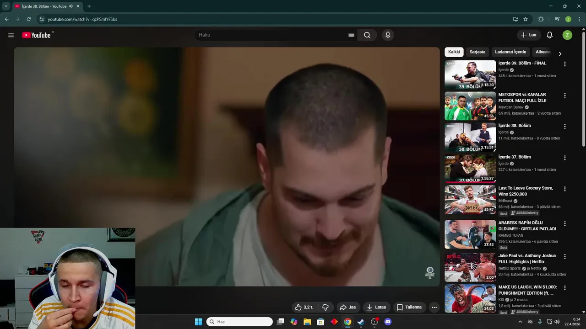This screenshot has height=329, width=586.
Task: Open Chrome extensions puzzle icon
Action: tap(541, 19)
